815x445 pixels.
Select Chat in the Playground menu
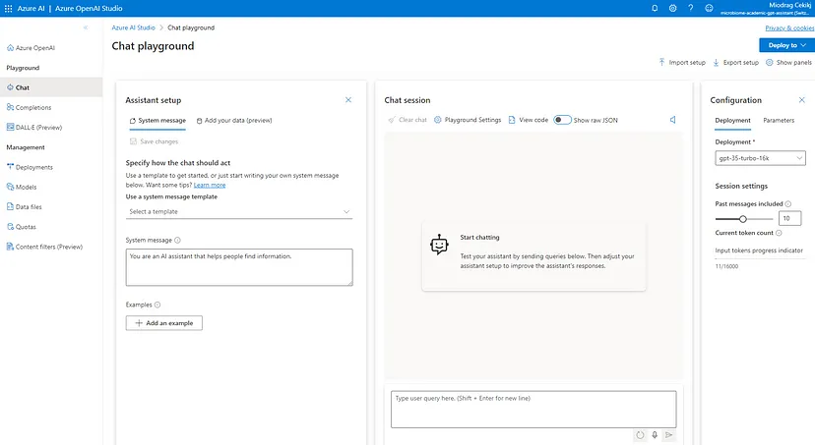[51, 87]
